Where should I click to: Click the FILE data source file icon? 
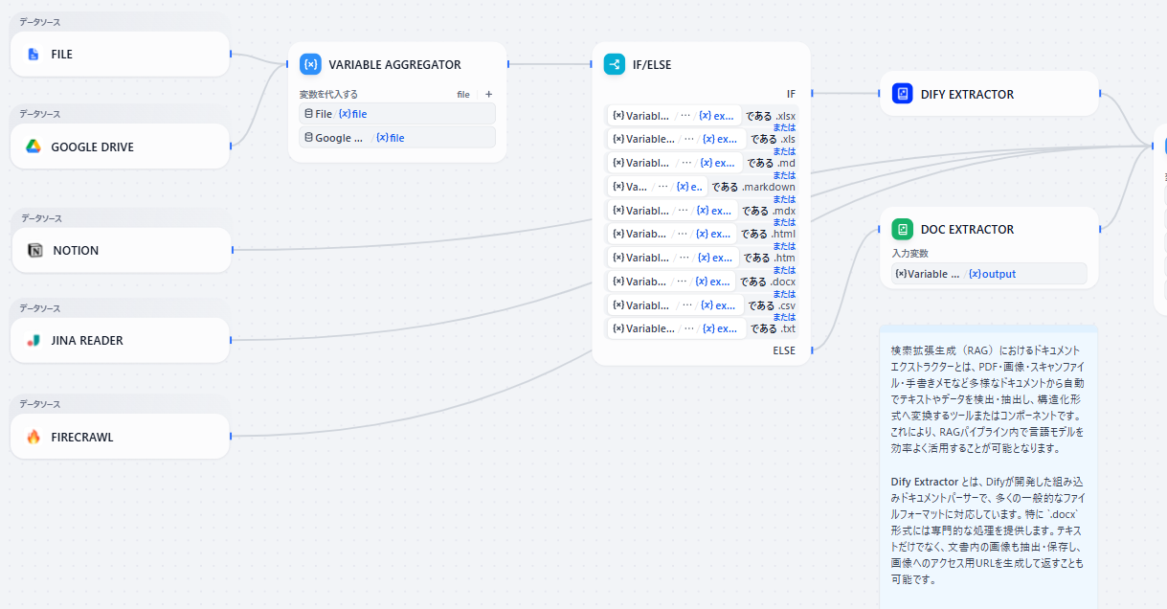34,55
